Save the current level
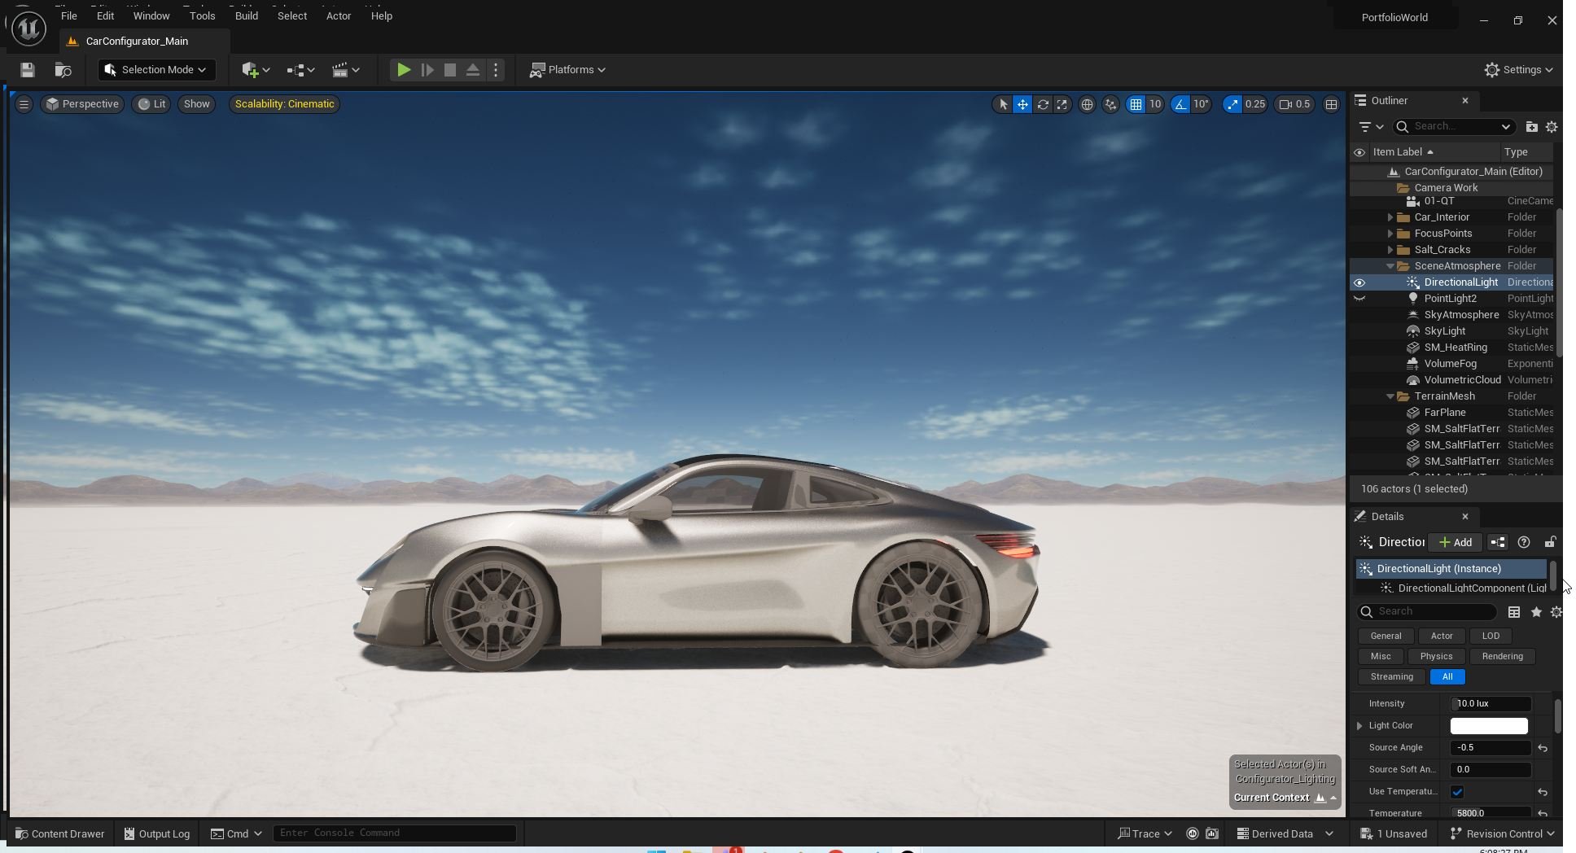The width and height of the screenshot is (1576, 853). (x=28, y=70)
